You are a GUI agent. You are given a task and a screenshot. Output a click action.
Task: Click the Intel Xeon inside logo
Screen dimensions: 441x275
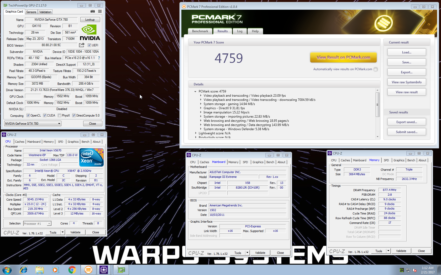91,157
